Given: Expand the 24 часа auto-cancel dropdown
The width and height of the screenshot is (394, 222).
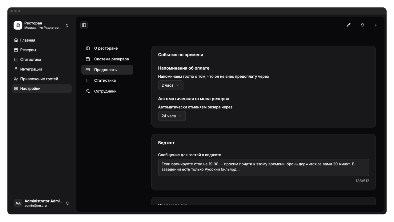Looking at the screenshot, I should click(172, 116).
